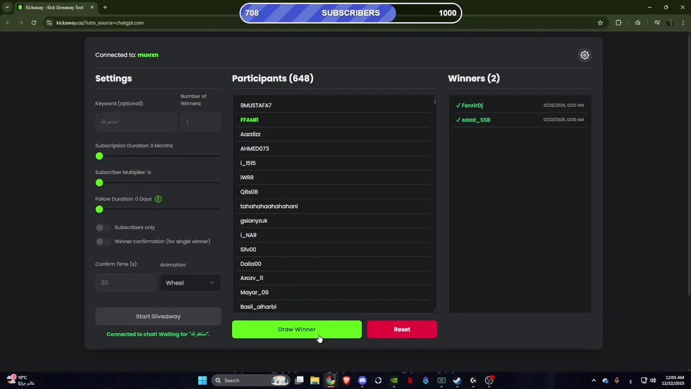Click the new tab plus button

tap(105, 8)
